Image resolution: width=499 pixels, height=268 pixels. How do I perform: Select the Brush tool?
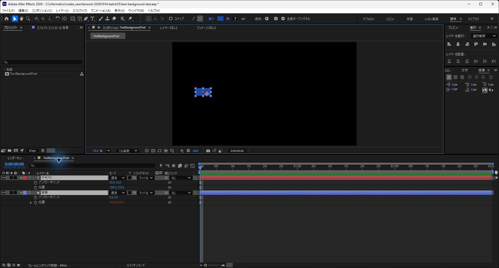click(x=101, y=19)
